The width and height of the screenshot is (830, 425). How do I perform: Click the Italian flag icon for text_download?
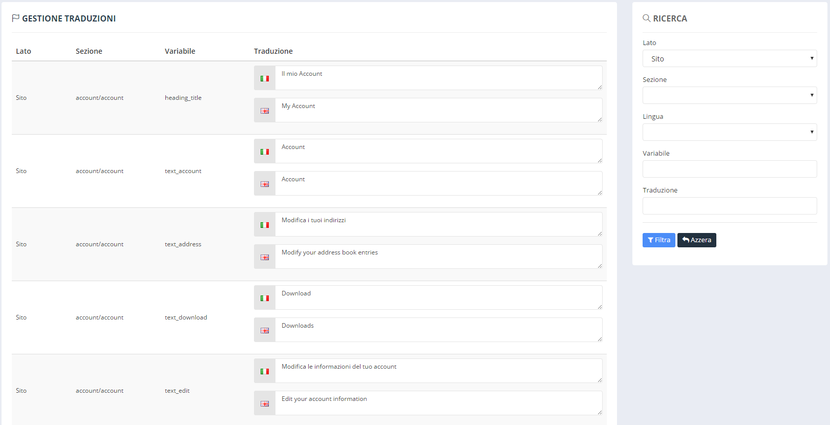point(265,298)
